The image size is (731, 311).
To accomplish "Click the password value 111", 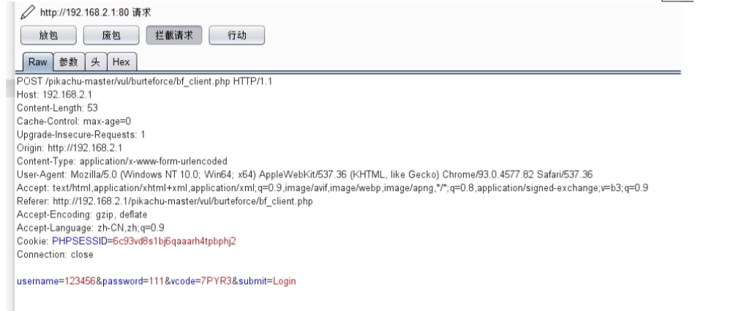I will point(156,281).
